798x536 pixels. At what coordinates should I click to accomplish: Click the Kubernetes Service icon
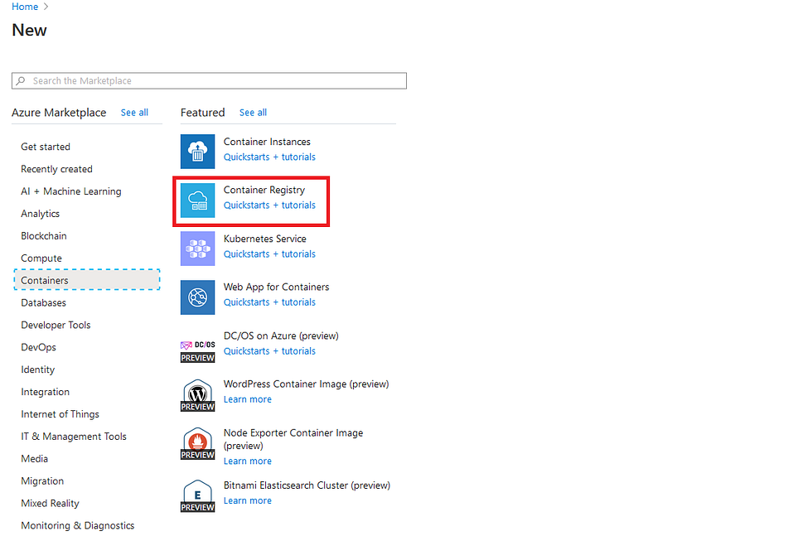197,249
